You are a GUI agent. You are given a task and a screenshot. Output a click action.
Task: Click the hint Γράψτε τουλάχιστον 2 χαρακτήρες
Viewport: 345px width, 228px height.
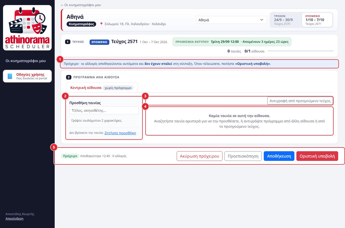click(x=97, y=121)
